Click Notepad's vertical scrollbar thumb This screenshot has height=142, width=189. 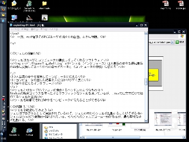point(146,82)
